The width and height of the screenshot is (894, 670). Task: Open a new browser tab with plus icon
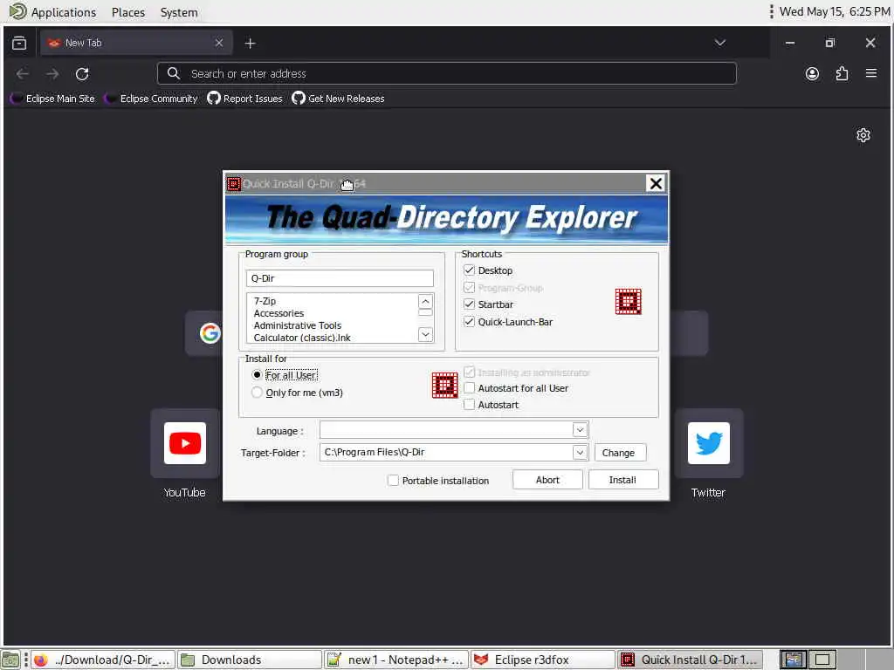(x=250, y=43)
